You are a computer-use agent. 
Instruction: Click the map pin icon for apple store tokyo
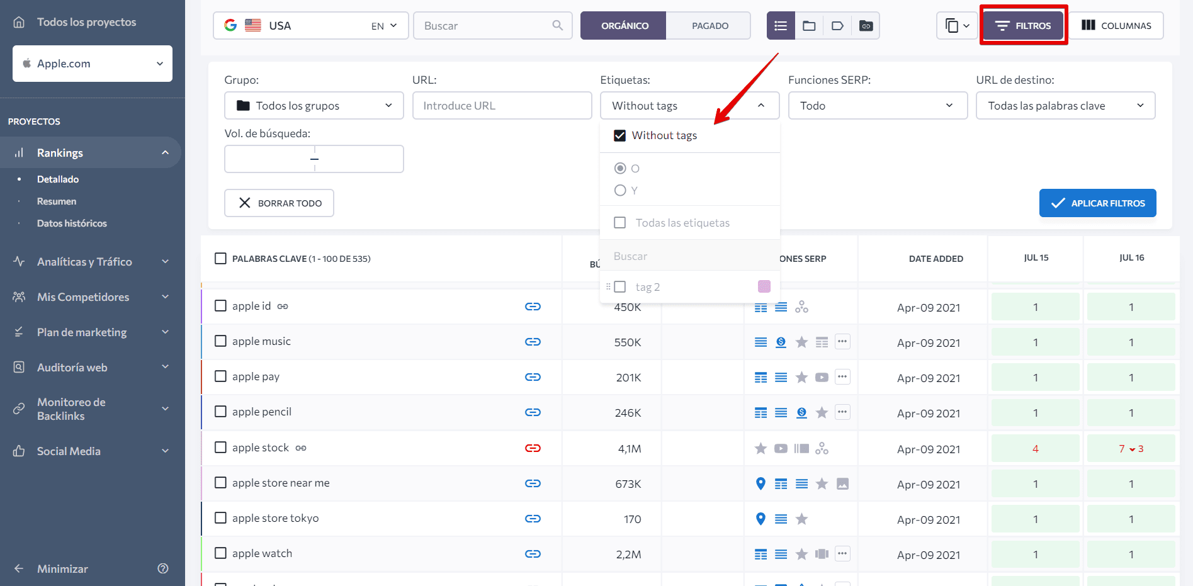760,519
